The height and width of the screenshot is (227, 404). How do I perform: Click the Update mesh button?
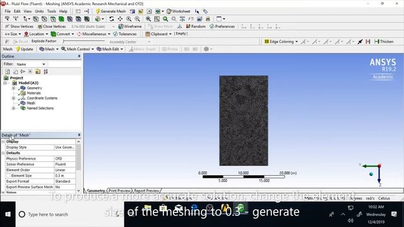tap(25, 49)
